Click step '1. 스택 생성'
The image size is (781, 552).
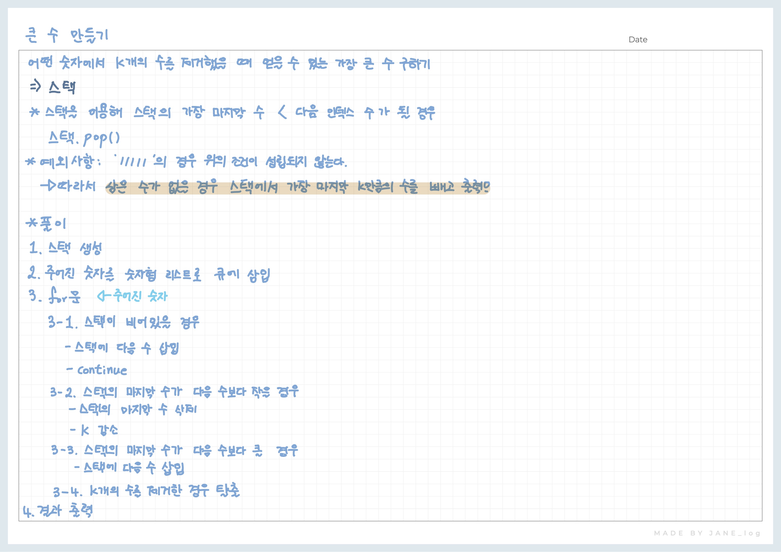(x=66, y=248)
